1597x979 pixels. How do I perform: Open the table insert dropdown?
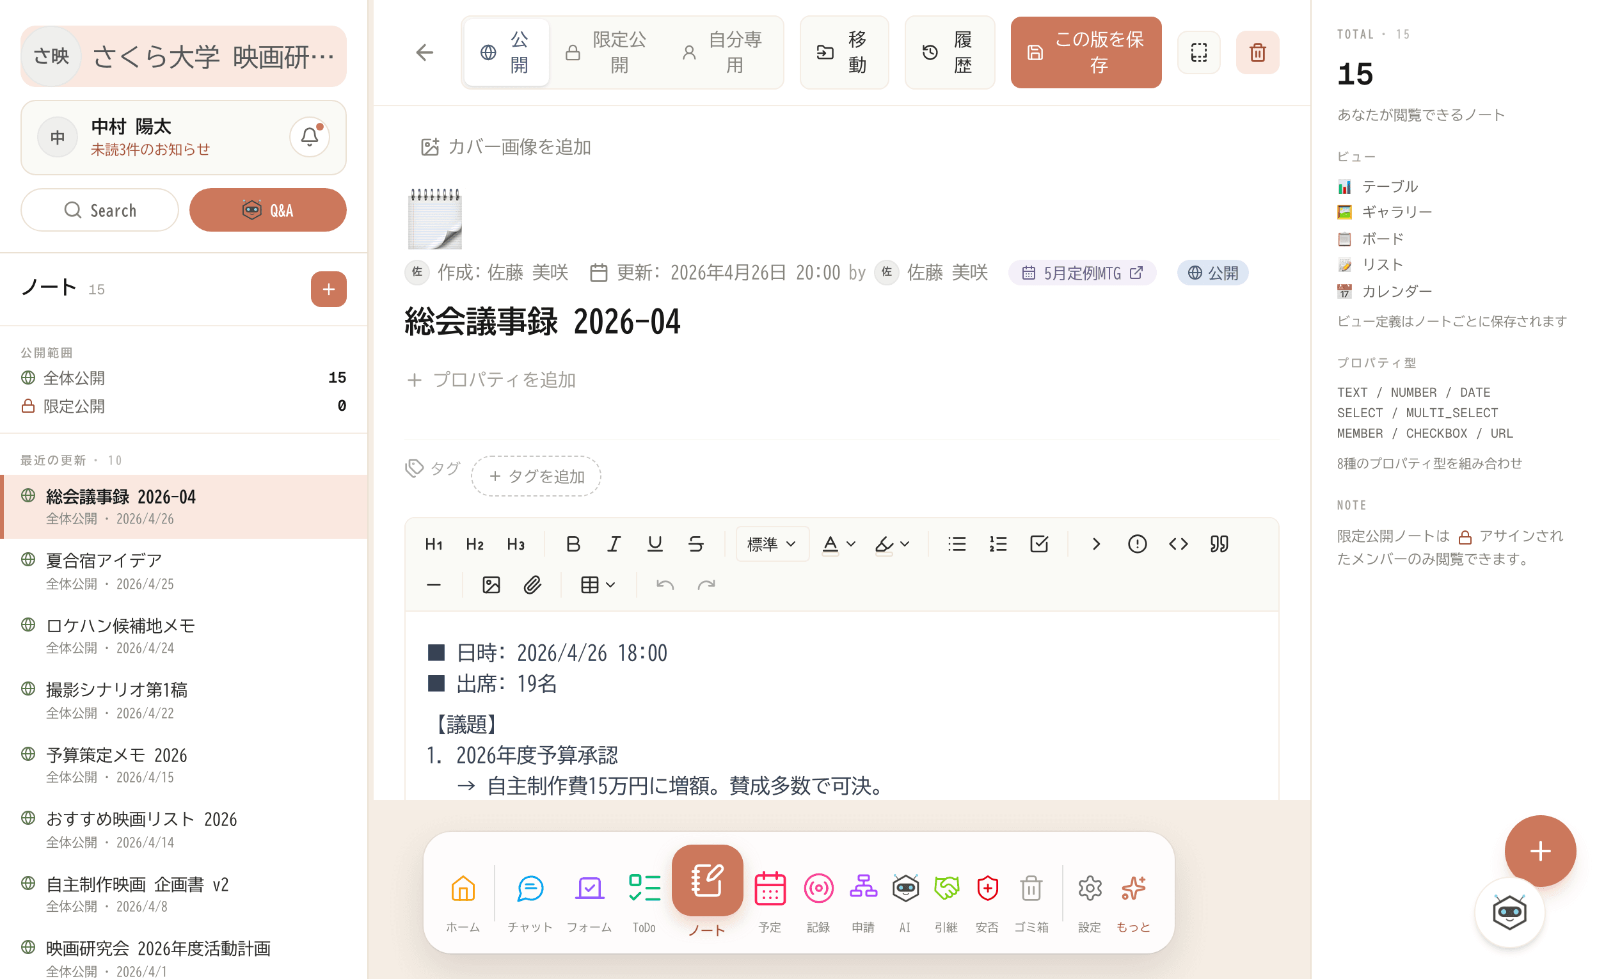tap(597, 585)
